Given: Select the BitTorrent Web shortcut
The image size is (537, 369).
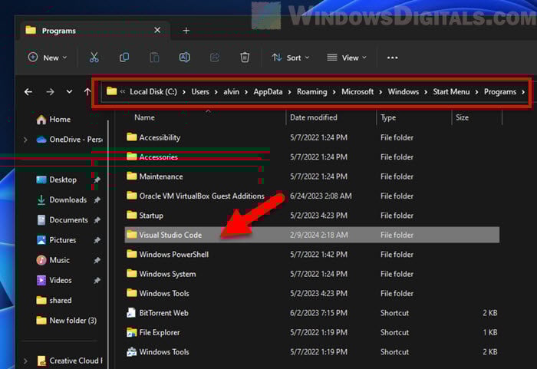Looking at the screenshot, I should coord(311,313).
